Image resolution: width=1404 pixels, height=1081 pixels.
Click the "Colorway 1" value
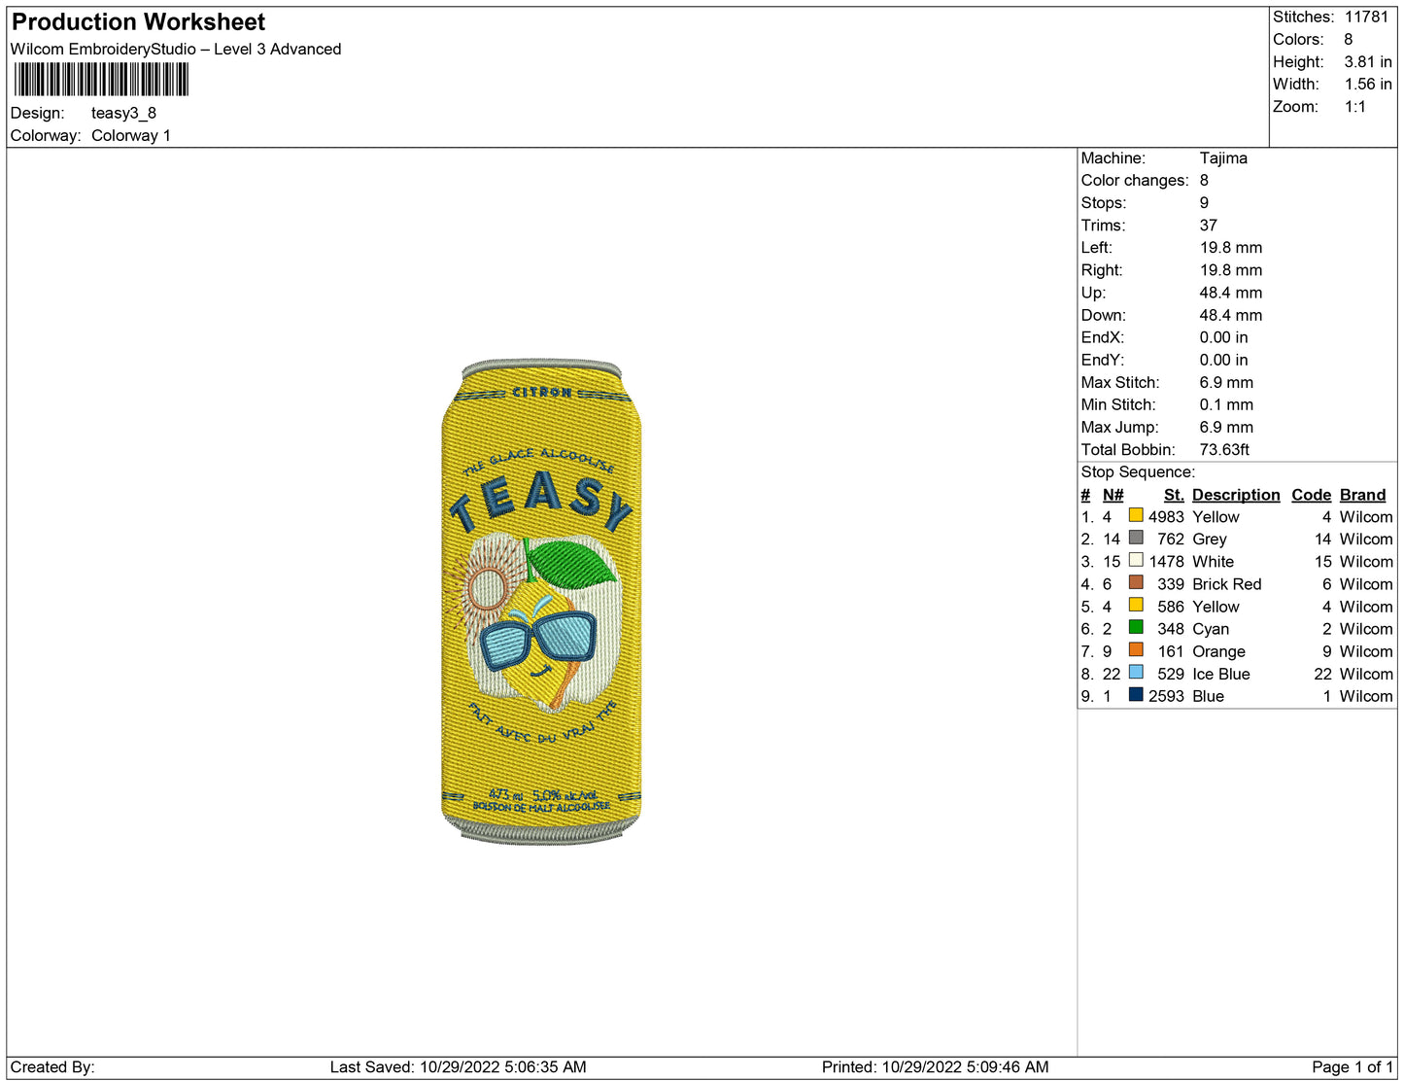pos(131,135)
